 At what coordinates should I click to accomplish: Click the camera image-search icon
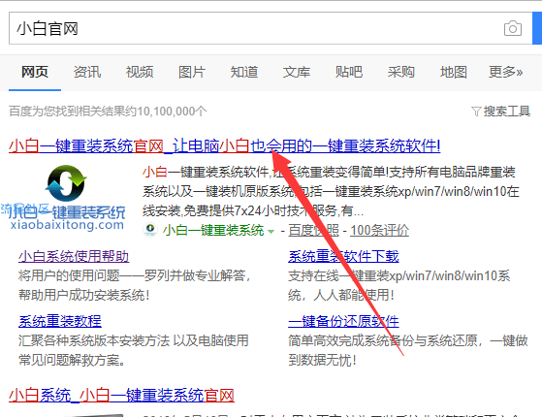click(x=513, y=28)
